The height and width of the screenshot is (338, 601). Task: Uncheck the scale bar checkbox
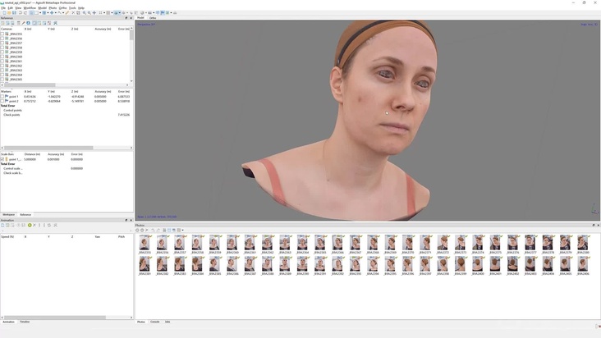click(x=2, y=159)
